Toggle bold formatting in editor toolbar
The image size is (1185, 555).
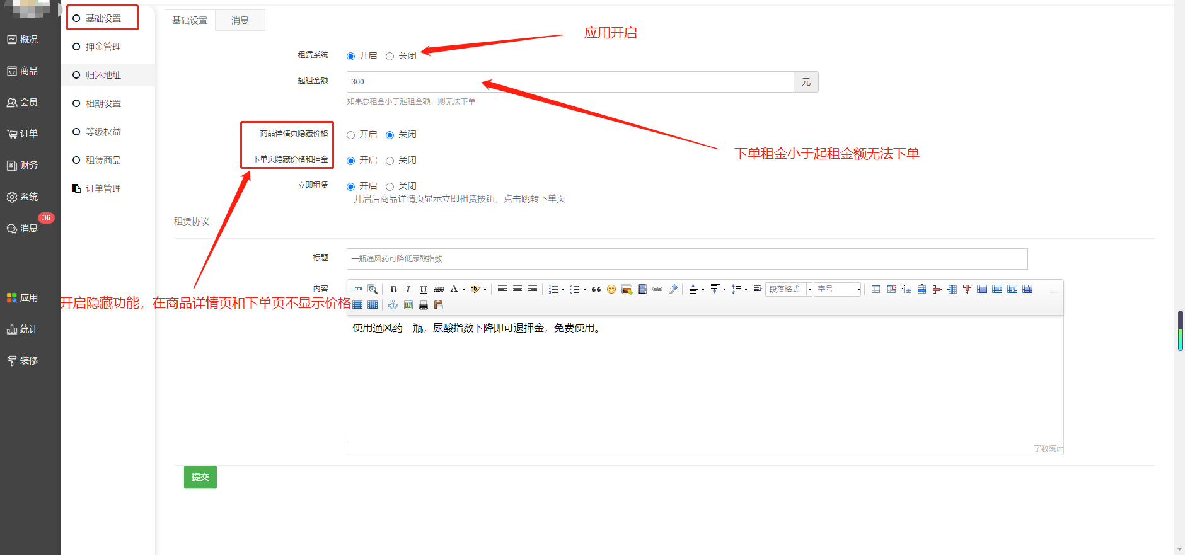pyautogui.click(x=393, y=289)
